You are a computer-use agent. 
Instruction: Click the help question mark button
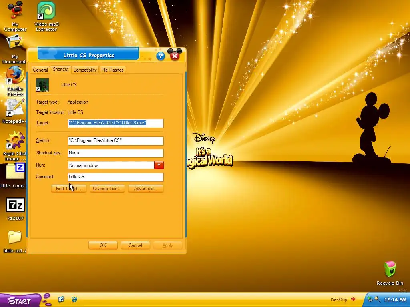tap(161, 56)
